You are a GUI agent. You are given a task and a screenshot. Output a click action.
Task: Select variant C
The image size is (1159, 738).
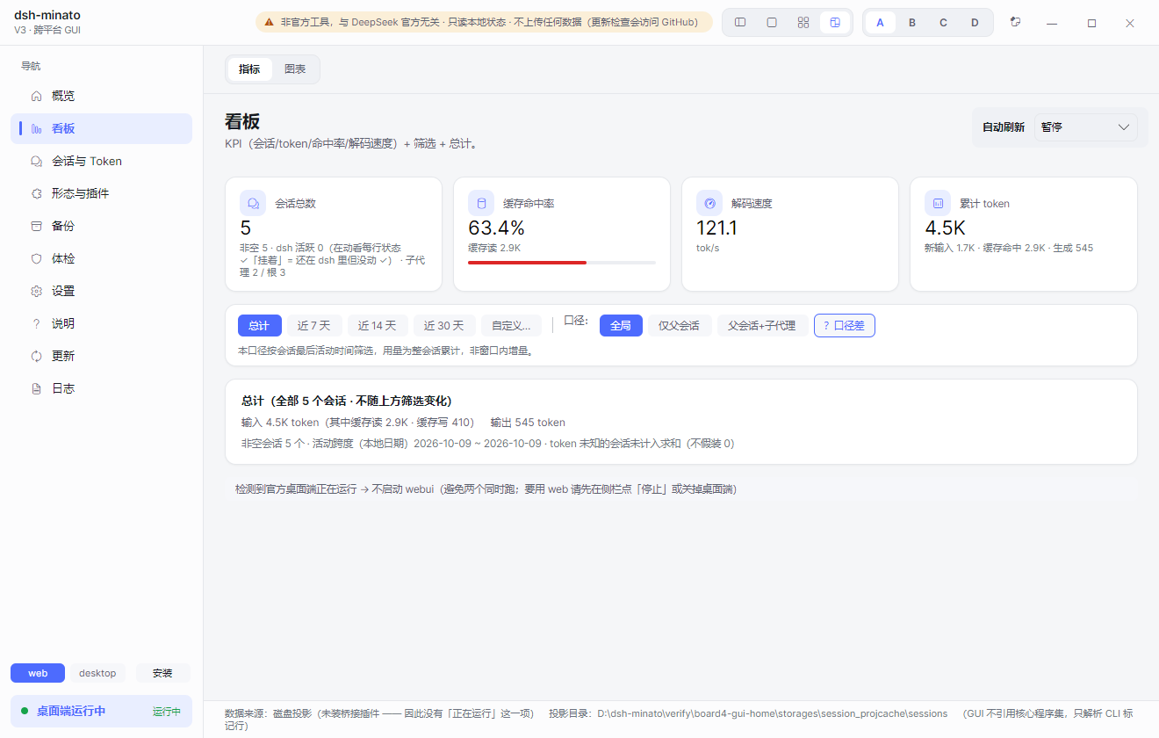[944, 23]
